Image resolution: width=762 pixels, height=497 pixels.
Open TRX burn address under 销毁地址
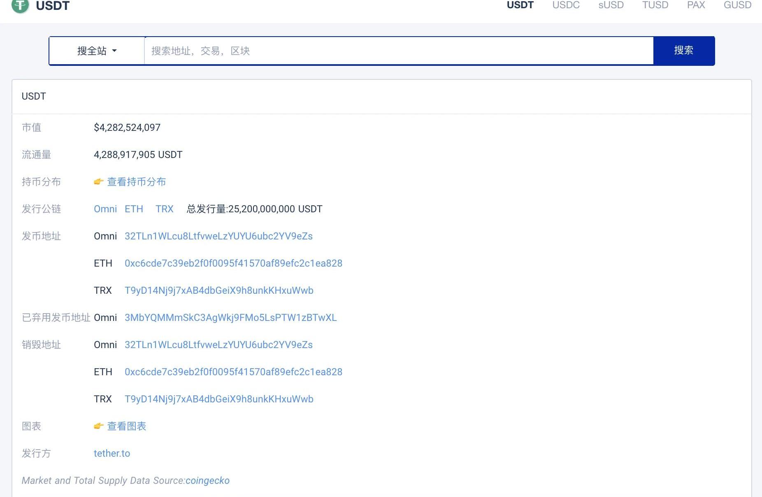(x=219, y=399)
